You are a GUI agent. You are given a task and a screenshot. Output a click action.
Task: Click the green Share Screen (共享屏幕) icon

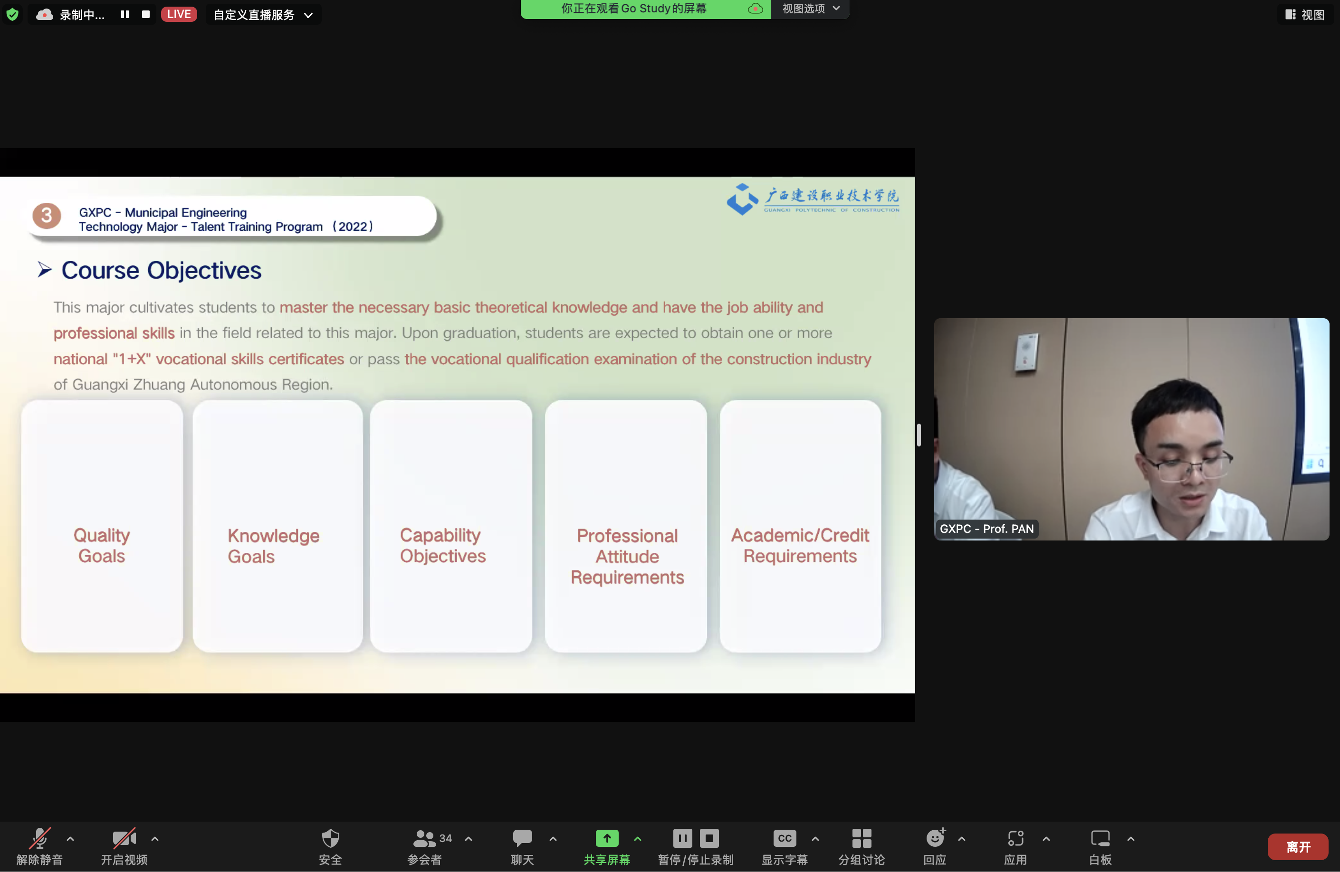[x=606, y=838]
